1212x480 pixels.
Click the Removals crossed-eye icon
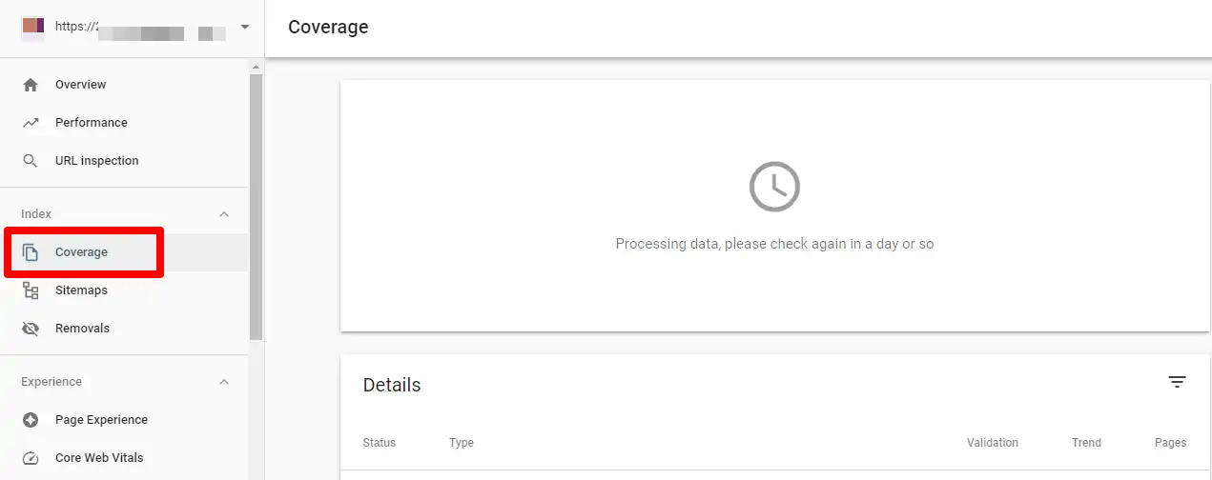(31, 329)
